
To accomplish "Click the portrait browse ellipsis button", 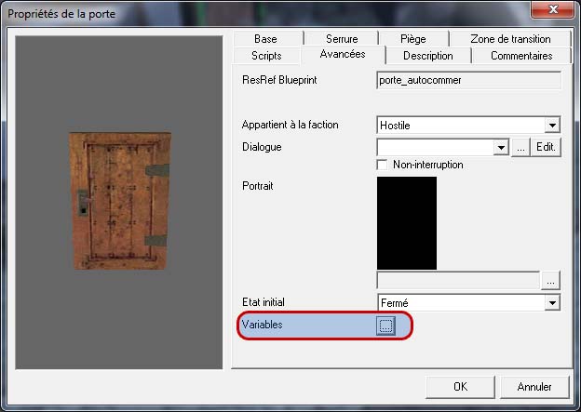I will coord(551,280).
